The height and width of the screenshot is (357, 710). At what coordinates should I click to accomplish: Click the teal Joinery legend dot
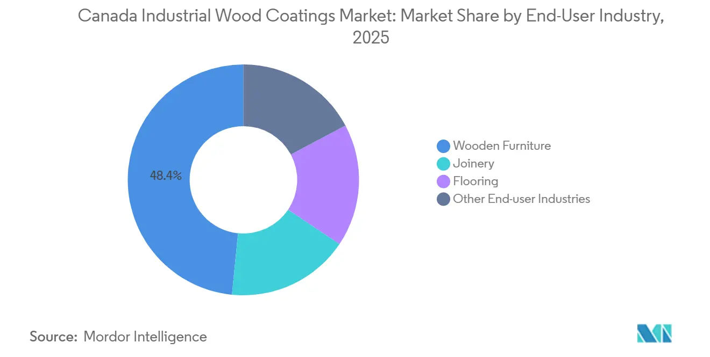pos(442,163)
